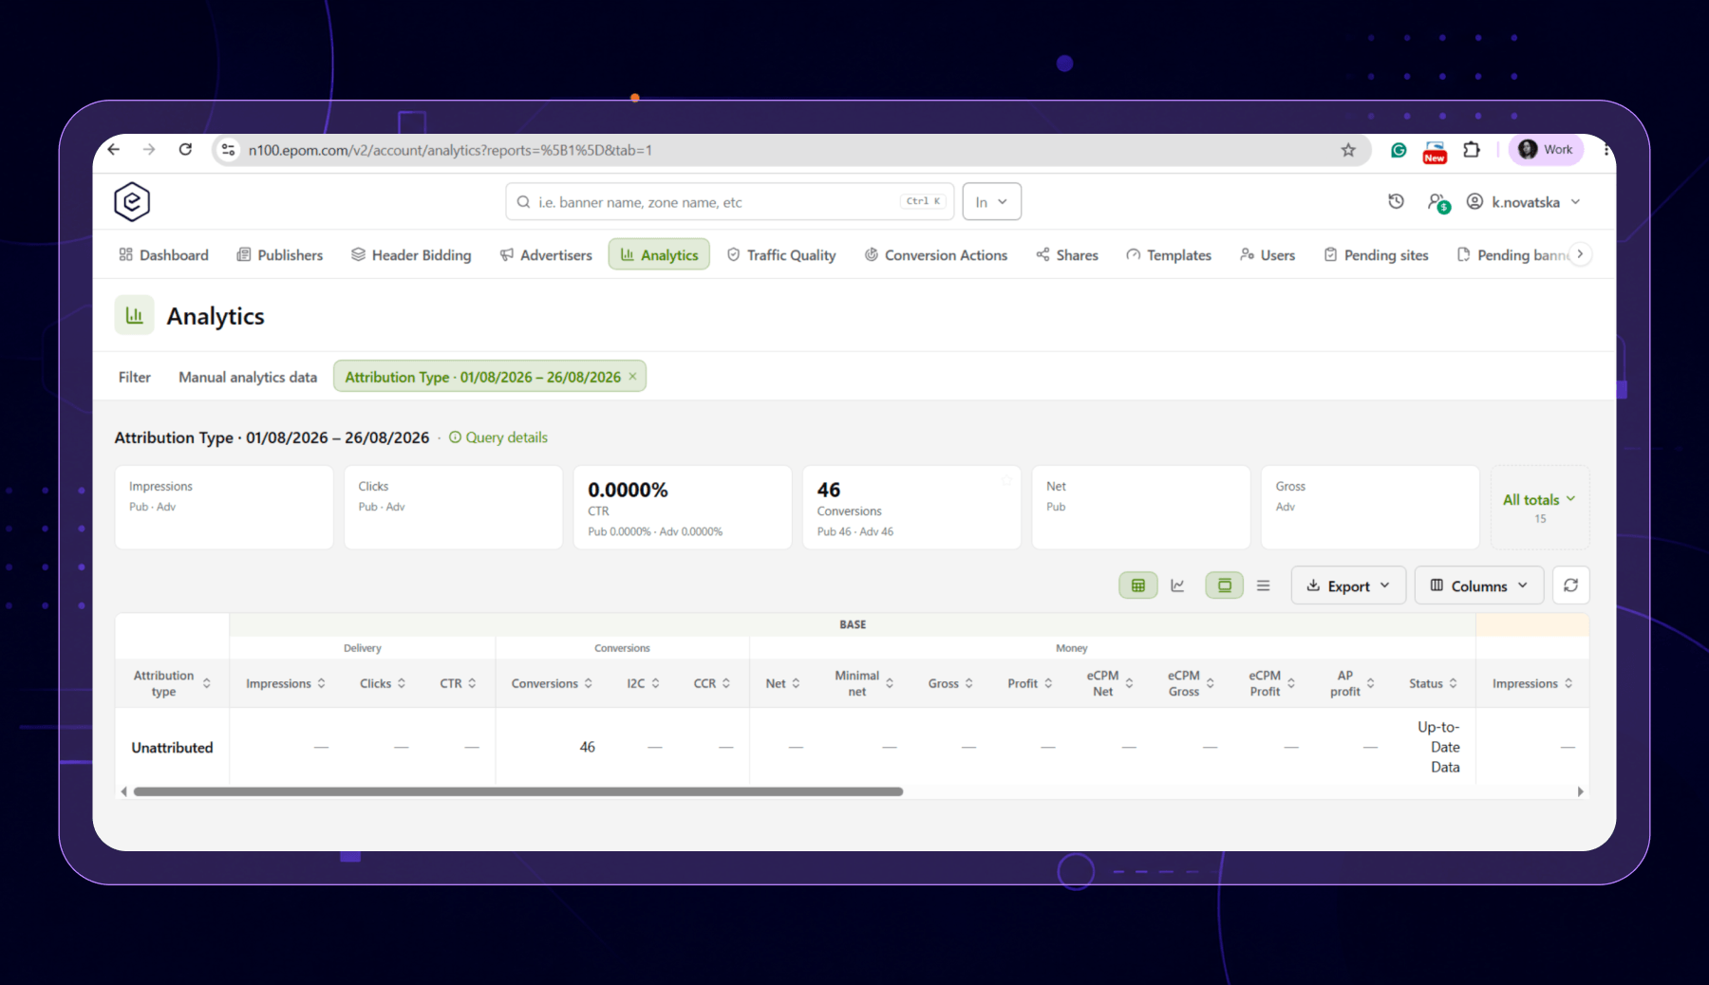
Task: Switch to table view icon
Action: click(x=1138, y=585)
